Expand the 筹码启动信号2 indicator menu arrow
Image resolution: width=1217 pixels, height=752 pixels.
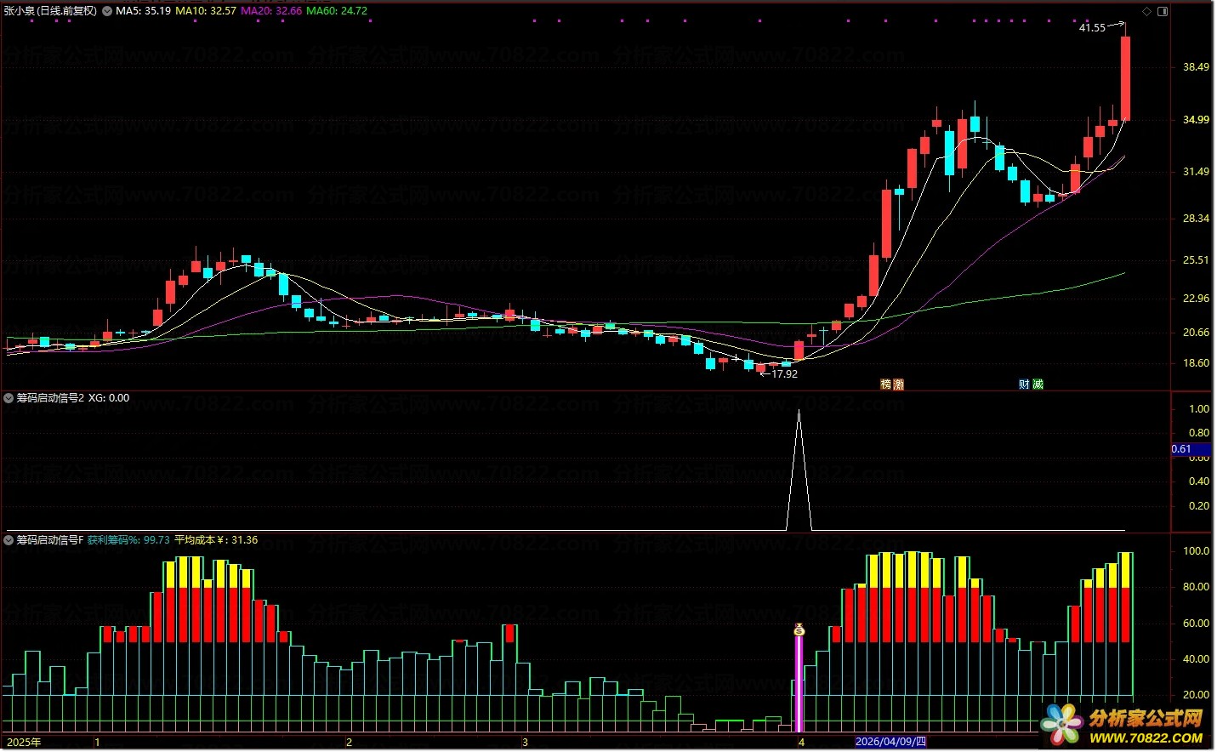9,397
